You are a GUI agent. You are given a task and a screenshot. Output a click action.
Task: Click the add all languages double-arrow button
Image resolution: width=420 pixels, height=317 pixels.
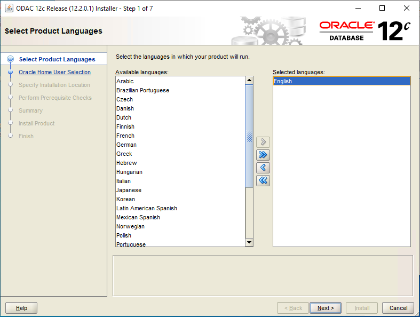pos(263,155)
